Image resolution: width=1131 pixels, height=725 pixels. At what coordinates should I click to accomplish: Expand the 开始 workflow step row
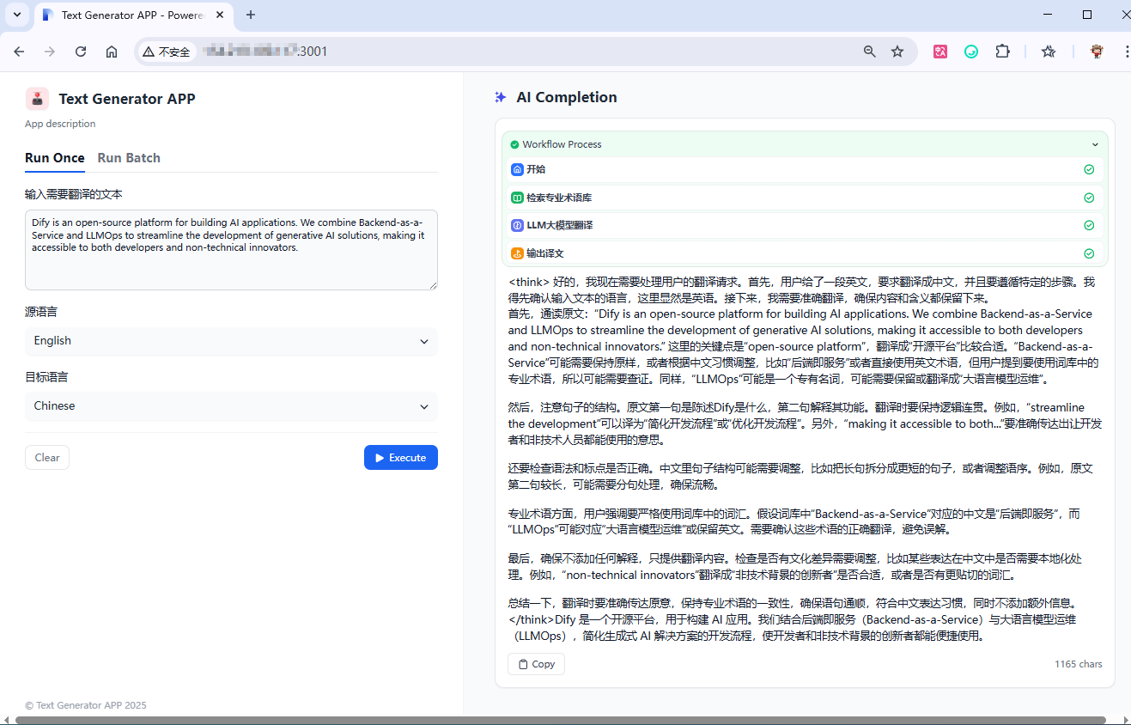click(x=805, y=169)
